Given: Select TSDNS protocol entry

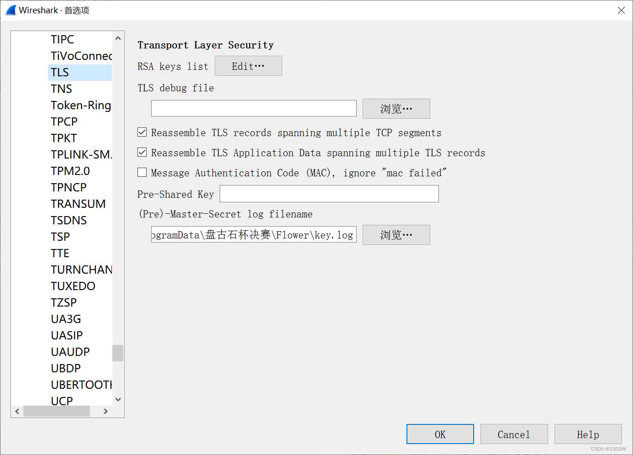Looking at the screenshot, I should pos(80,221).
